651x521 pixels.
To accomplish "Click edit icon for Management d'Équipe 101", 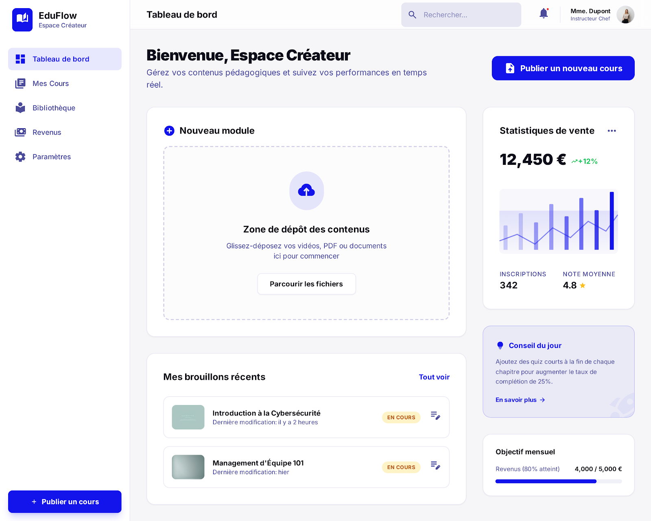I will (435, 466).
